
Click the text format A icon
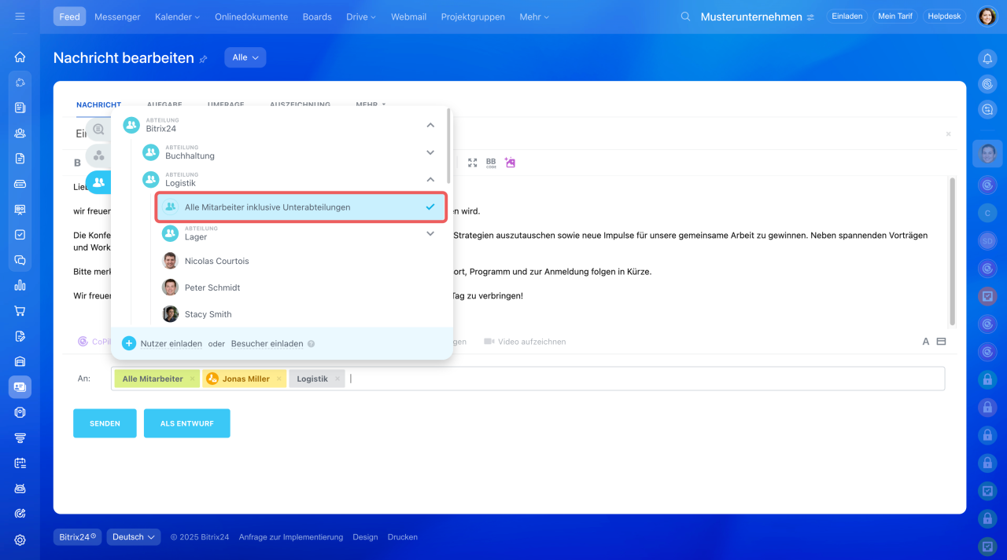click(926, 342)
